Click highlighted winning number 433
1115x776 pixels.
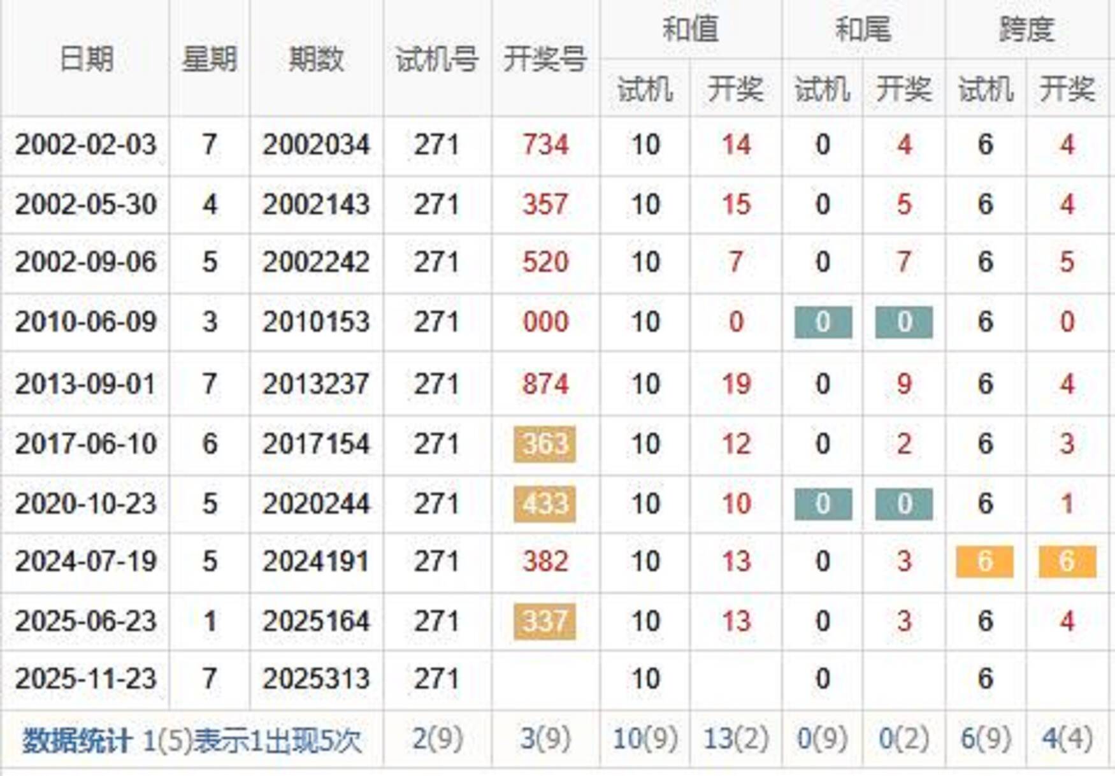[x=545, y=504]
